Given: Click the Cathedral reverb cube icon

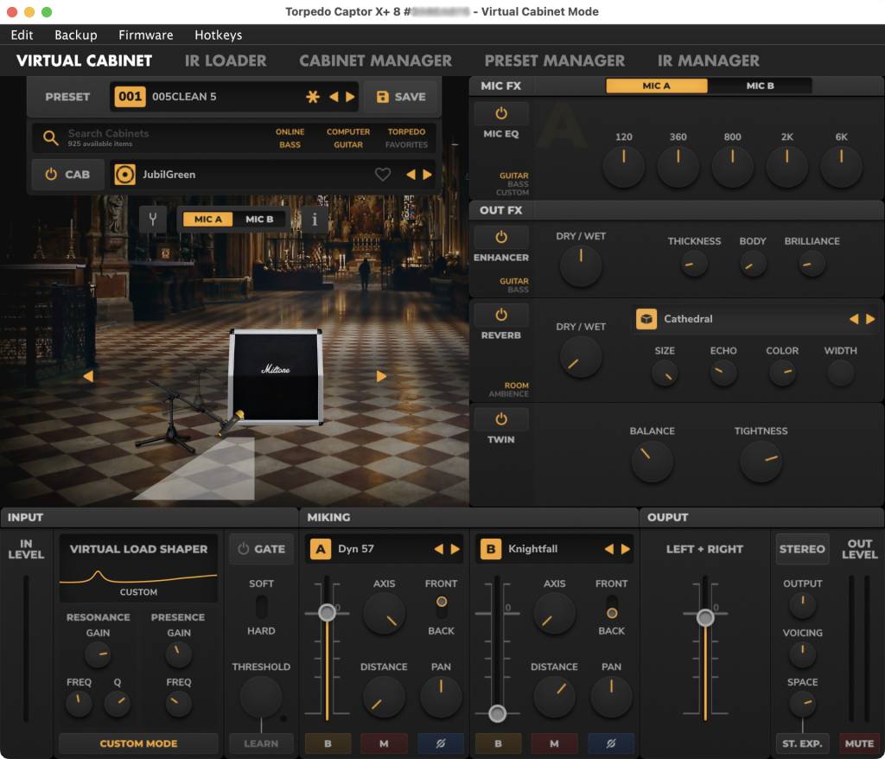Looking at the screenshot, I should pyautogui.click(x=646, y=319).
